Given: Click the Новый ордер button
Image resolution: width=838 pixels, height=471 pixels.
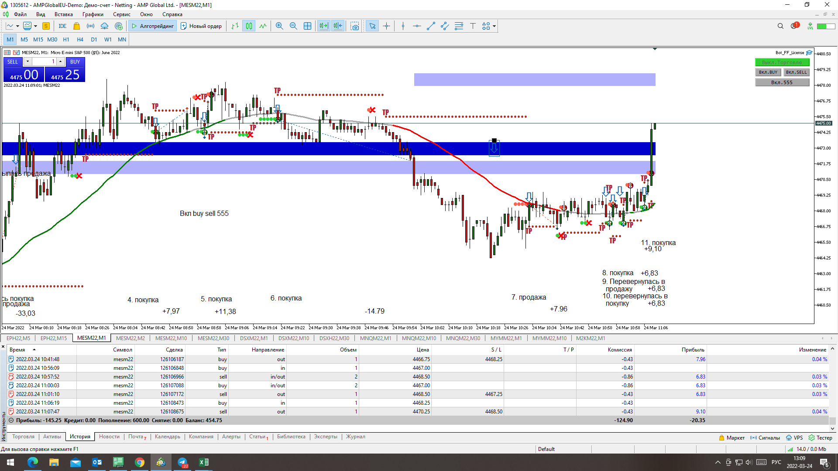Looking at the screenshot, I should coord(201,26).
